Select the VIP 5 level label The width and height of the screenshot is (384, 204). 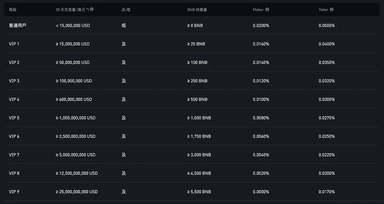coord(14,118)
